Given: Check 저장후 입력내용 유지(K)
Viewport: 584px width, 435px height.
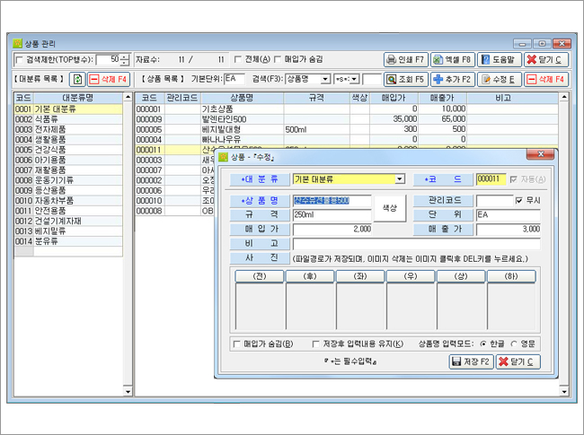Looking at the screenshot, I should coord(315,344).
